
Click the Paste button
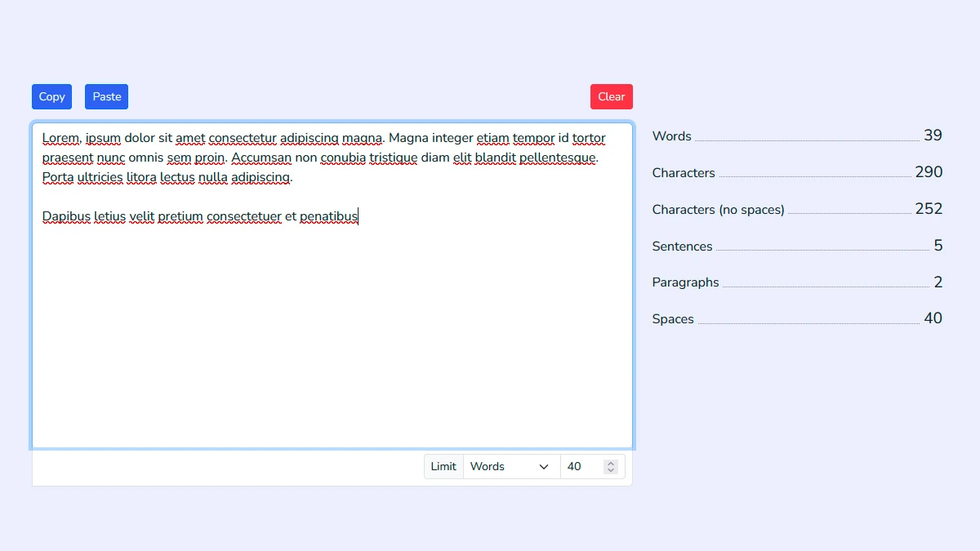point(106,96)
